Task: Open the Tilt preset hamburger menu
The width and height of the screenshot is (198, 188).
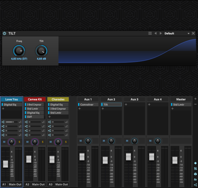Action: click(x=150, y=33)
